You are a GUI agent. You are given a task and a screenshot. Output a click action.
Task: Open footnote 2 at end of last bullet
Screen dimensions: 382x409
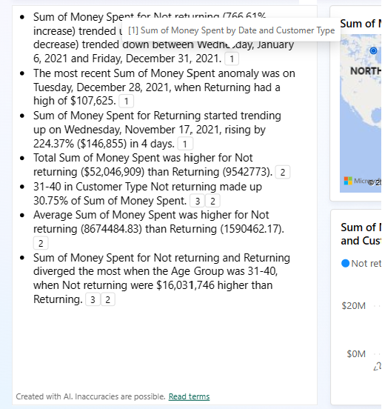[108, 299]
